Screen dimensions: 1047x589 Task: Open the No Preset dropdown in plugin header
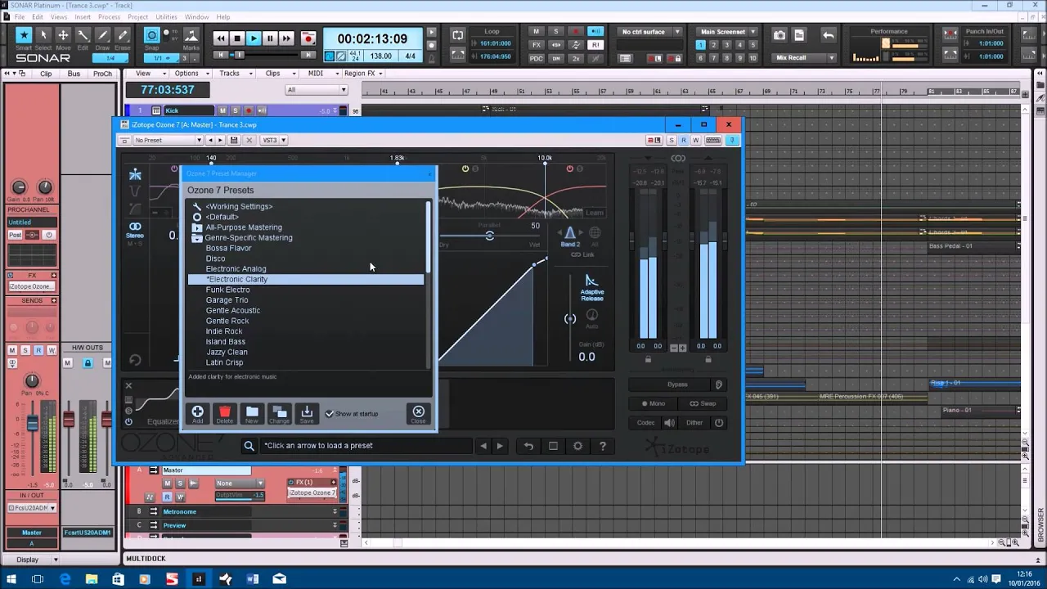(168, 141)
